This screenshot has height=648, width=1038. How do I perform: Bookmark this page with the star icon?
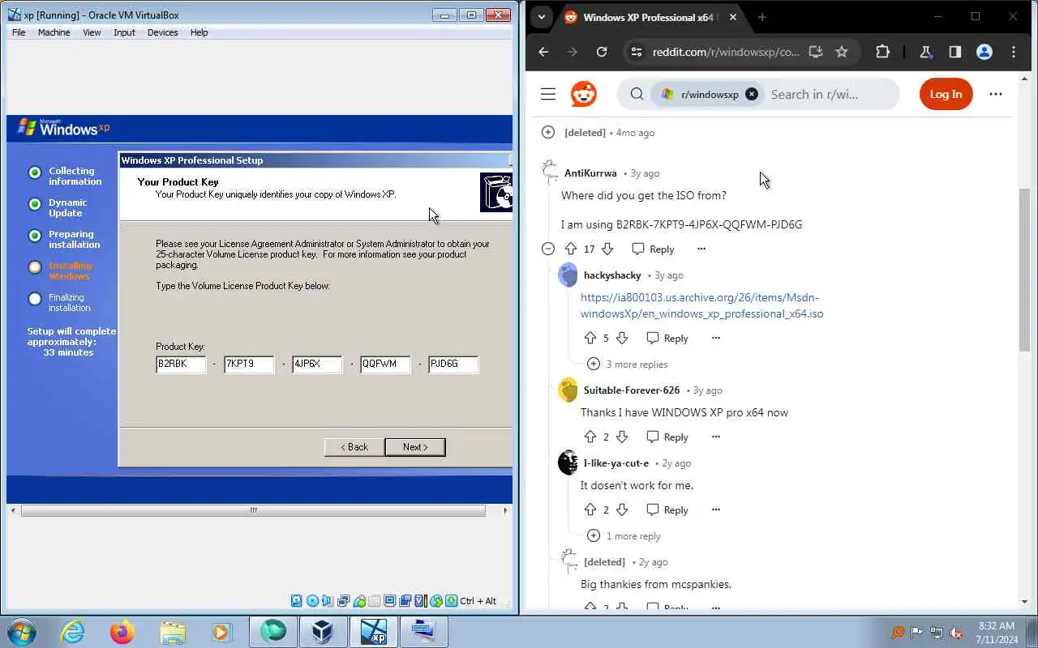click(842, 52)
